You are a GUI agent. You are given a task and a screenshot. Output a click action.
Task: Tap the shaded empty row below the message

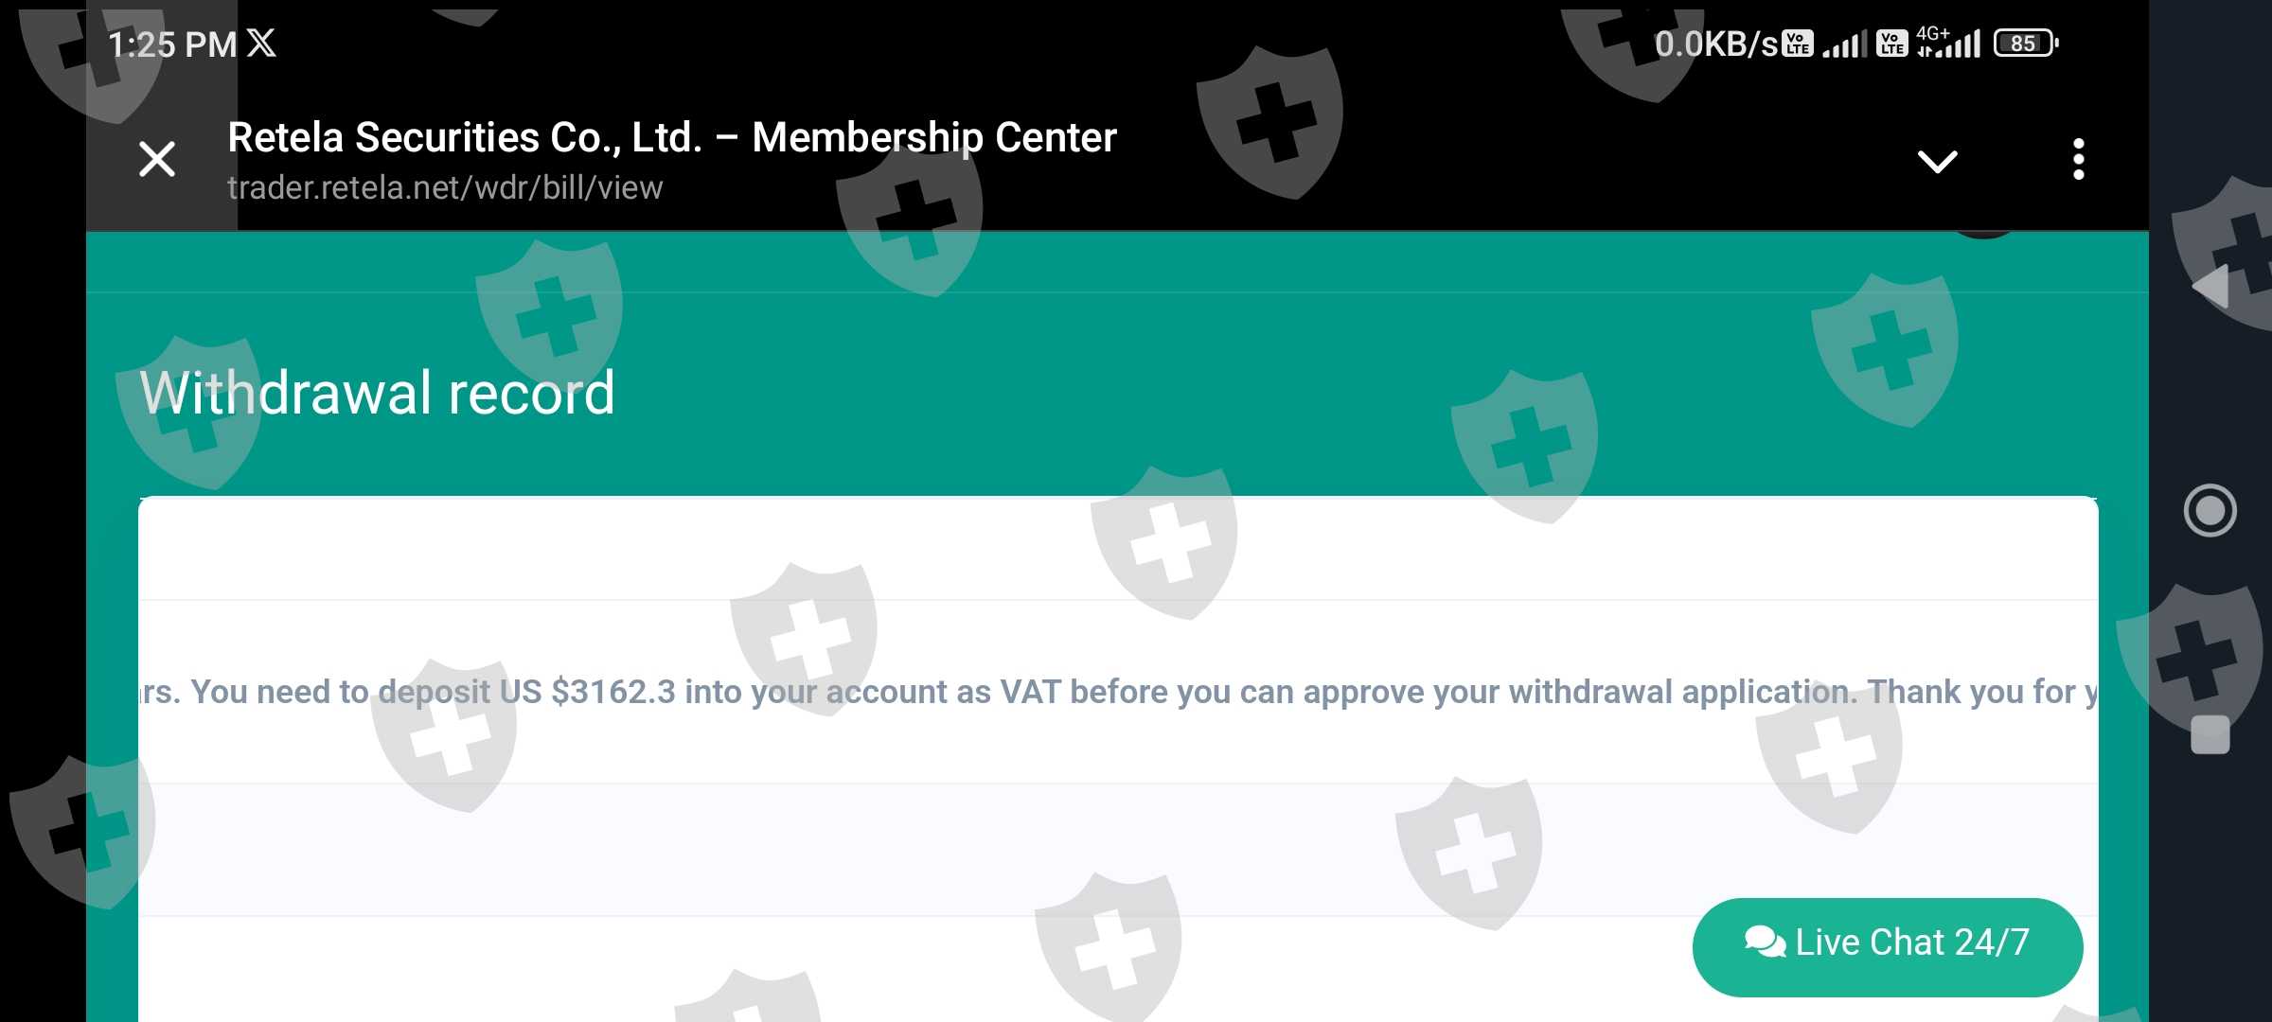pos(1118,850)
